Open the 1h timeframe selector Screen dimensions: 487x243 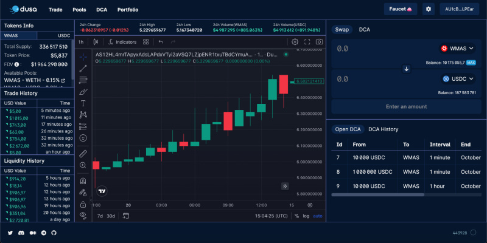point(81,42)
